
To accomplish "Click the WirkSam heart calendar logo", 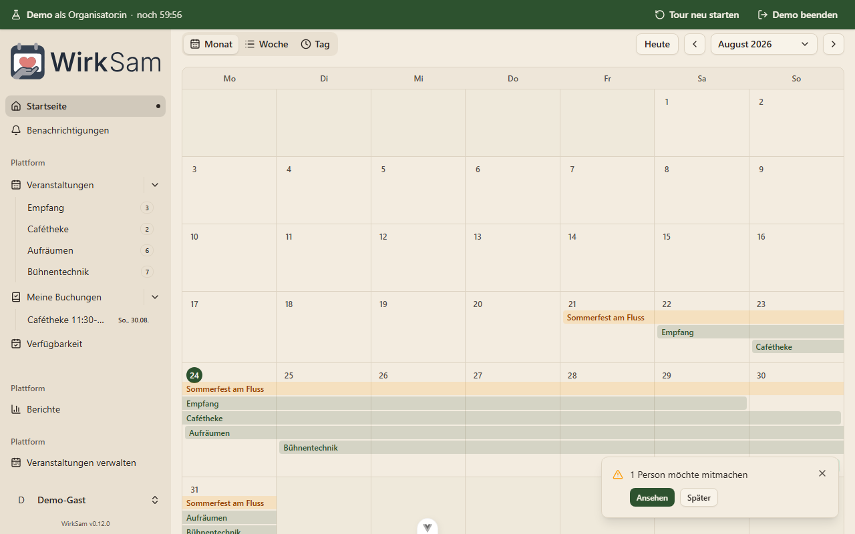I will (x=28, y=61).
